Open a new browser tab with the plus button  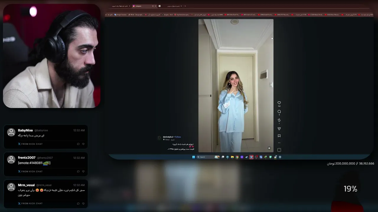(x=185, y=6)
